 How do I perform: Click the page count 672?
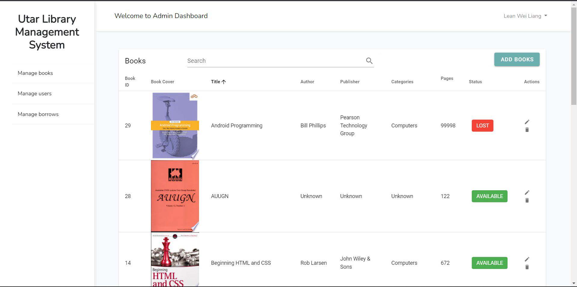[445, 263]
